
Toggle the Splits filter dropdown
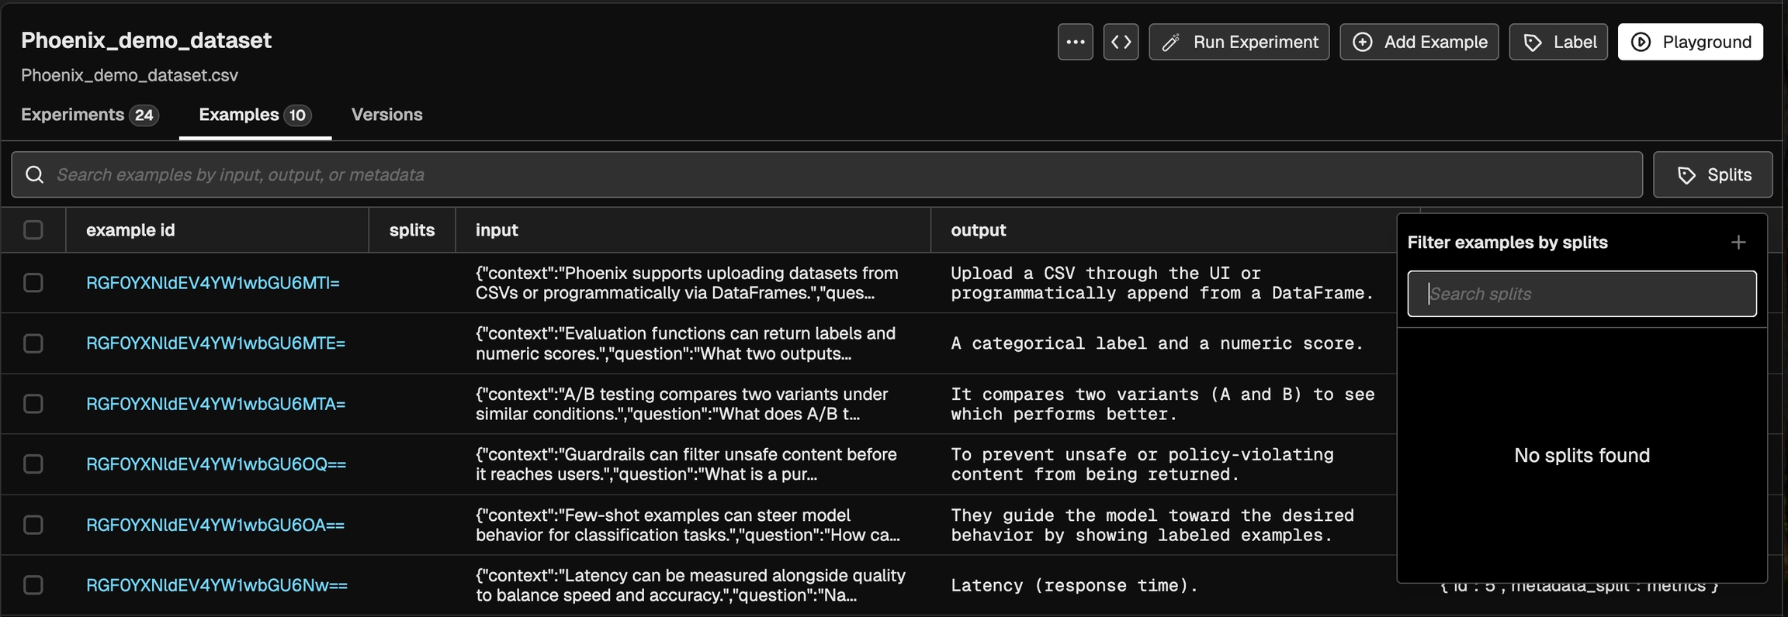coord(1713,174)
